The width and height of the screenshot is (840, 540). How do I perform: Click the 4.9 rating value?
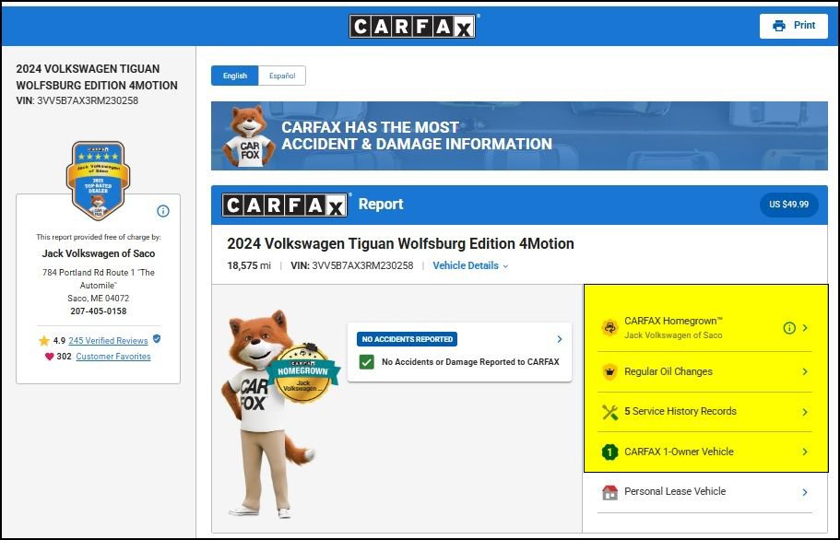(59, 340)
